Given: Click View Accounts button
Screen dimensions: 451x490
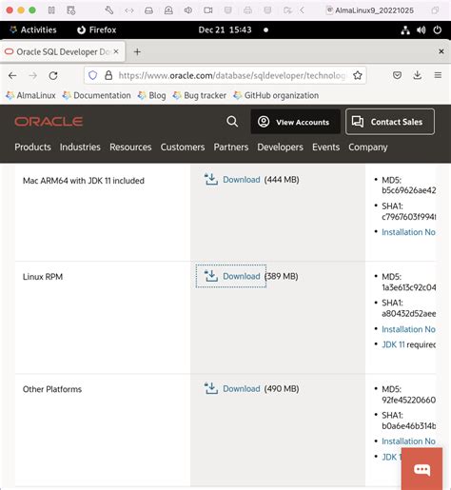Looking at the screenshot, I should click(x=295, y=122).
